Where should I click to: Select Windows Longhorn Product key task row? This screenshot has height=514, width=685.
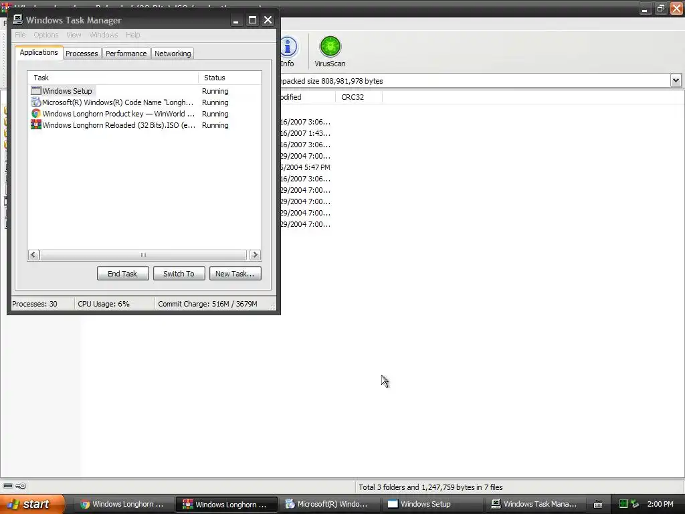144,114
